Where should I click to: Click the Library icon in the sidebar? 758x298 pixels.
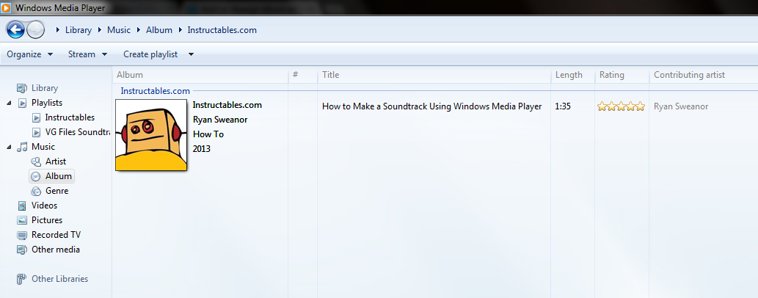[22, 88]
